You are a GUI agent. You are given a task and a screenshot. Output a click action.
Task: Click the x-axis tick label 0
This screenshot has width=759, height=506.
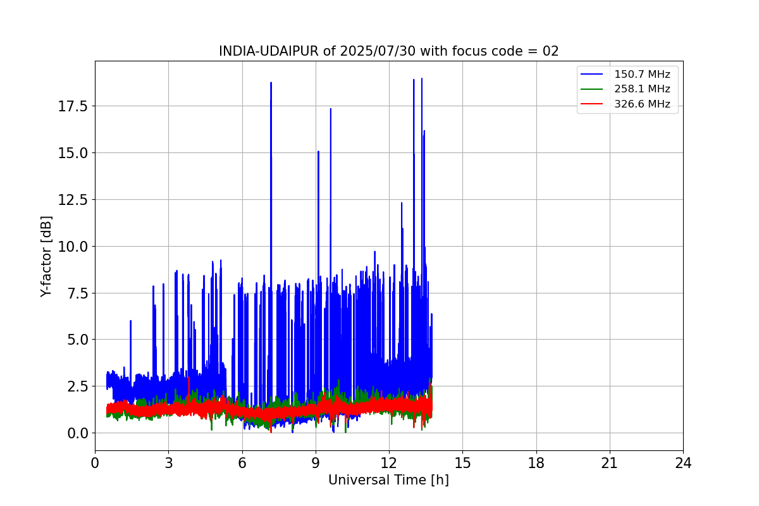95,463
